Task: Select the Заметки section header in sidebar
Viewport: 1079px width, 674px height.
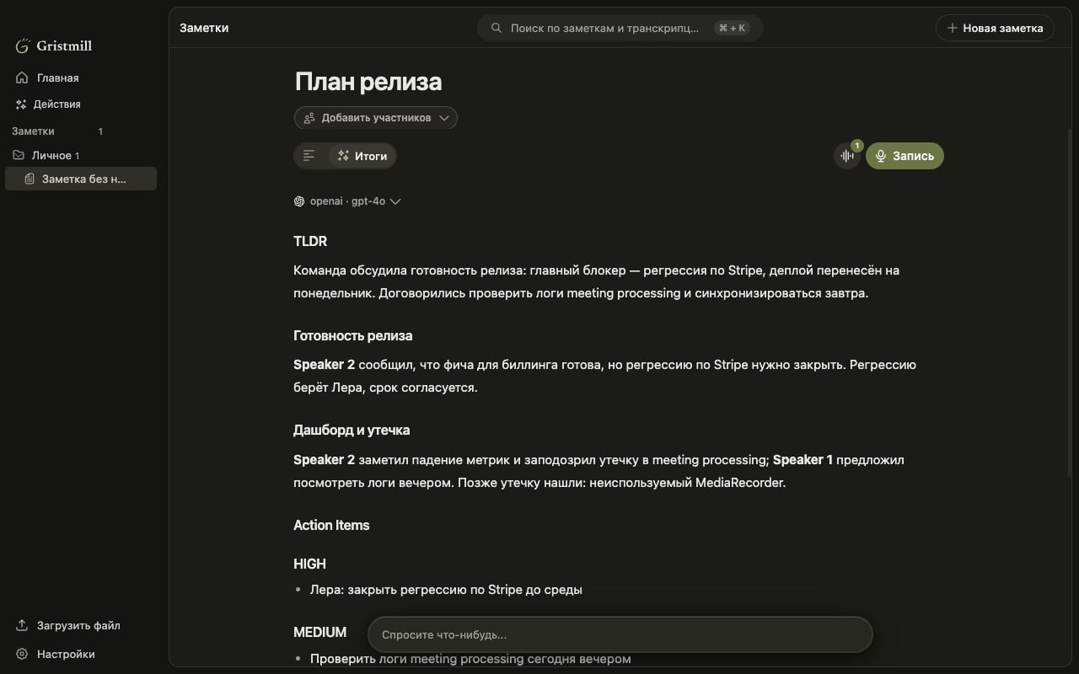Action: (x=33, y=131)
